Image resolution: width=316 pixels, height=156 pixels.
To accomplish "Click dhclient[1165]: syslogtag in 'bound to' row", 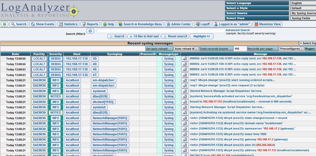I will (103, 102).
